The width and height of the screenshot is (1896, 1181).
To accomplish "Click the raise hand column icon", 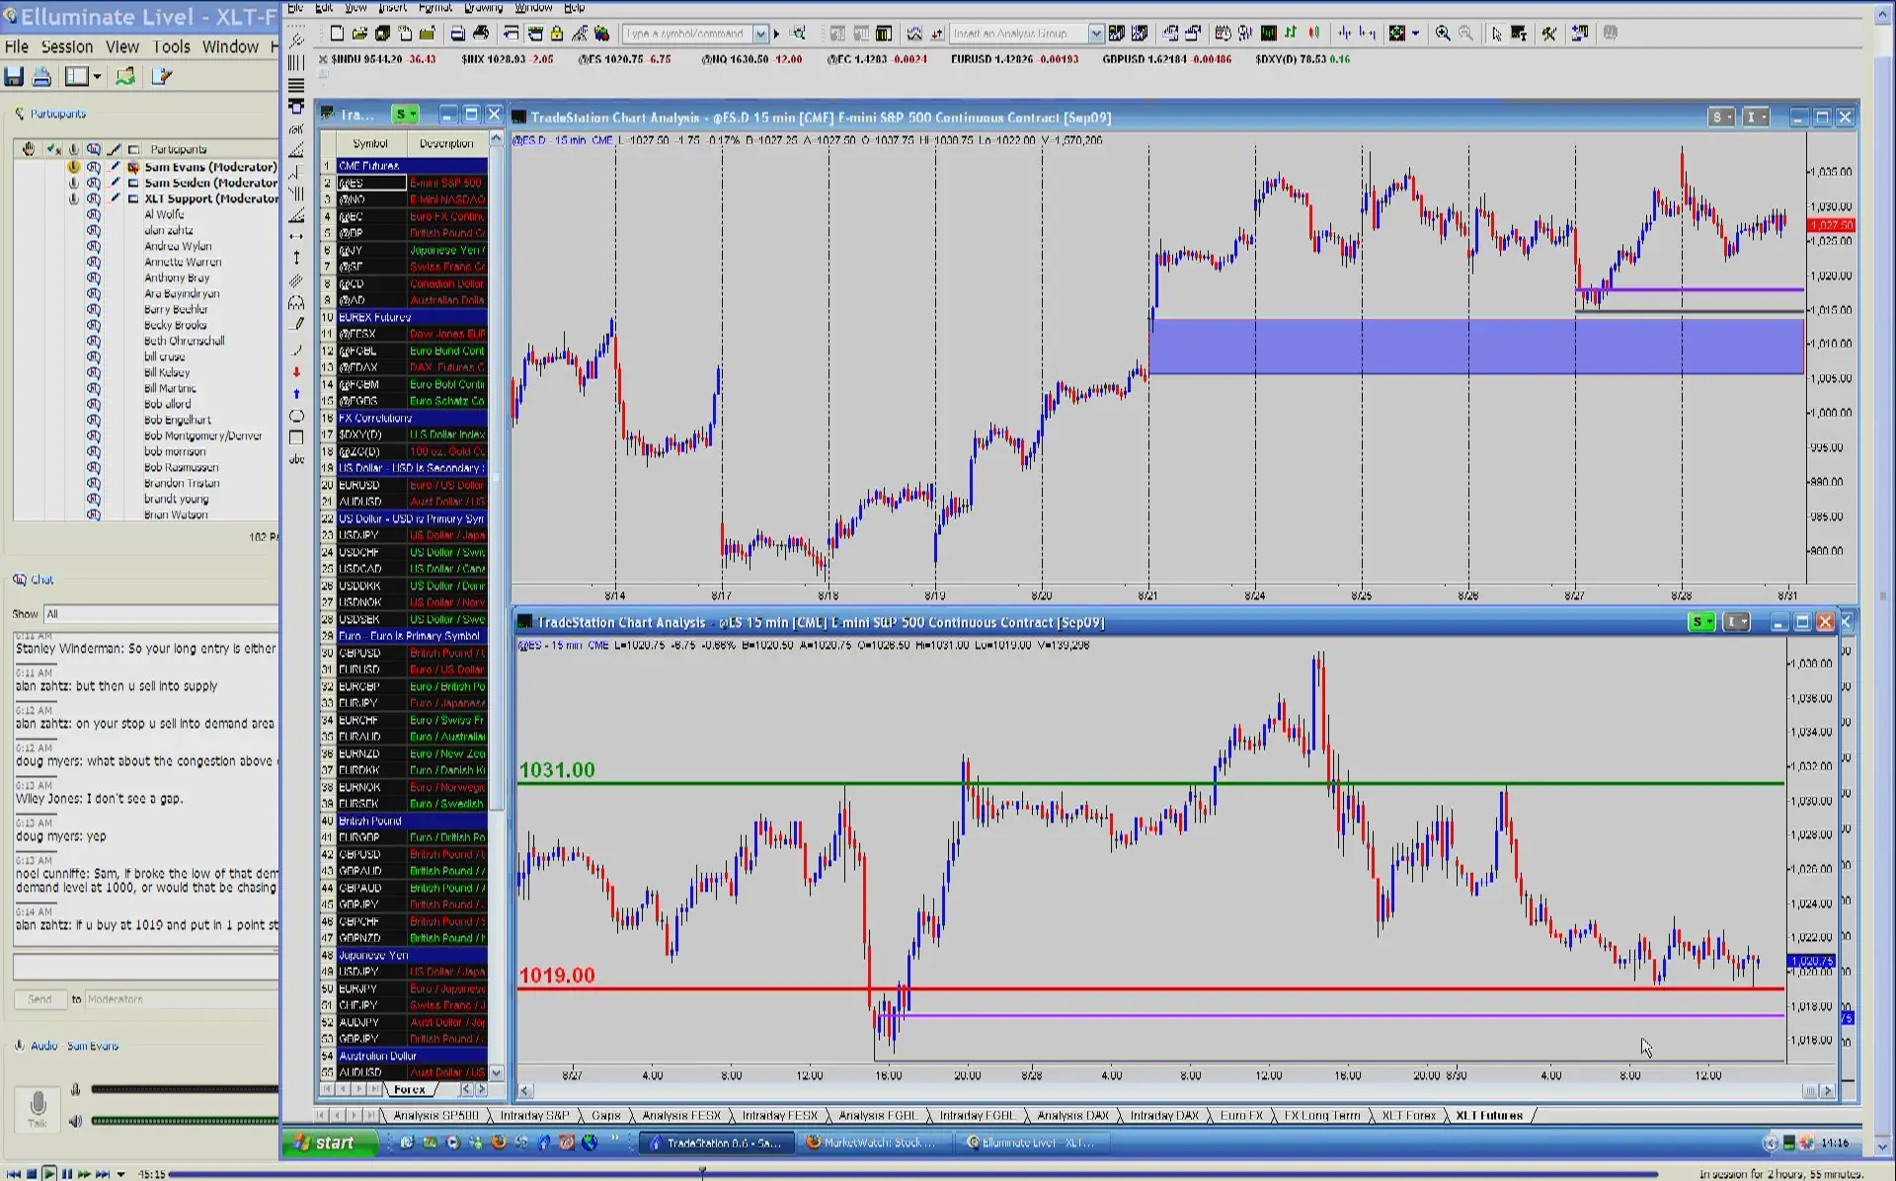I will point(29,149).
